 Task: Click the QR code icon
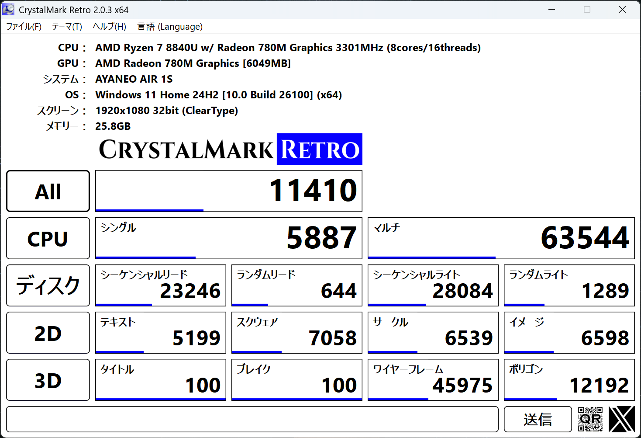point(590,419)
